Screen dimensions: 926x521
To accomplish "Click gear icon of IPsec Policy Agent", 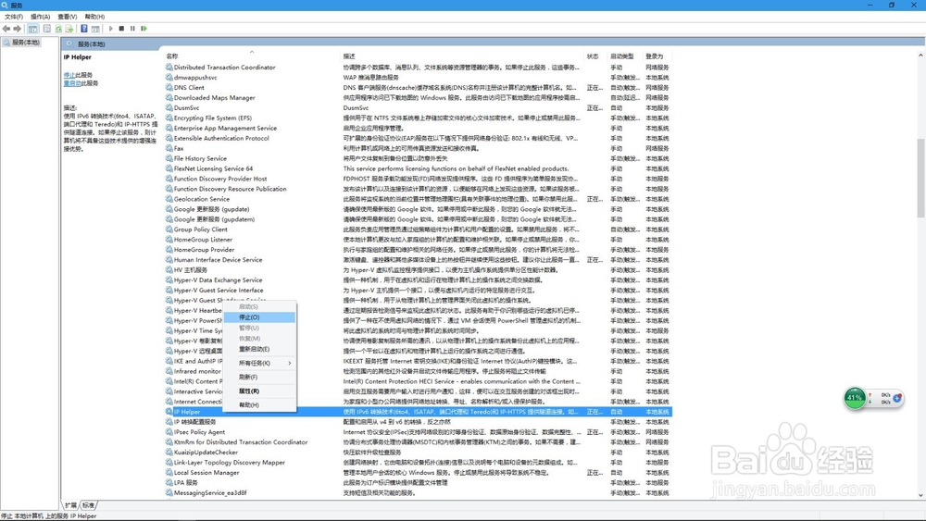I will pyautogui.click(x=169, y=432).
